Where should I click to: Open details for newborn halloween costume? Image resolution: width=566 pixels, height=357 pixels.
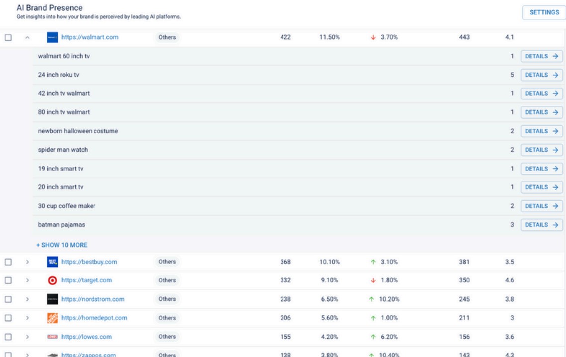(542, 131)
